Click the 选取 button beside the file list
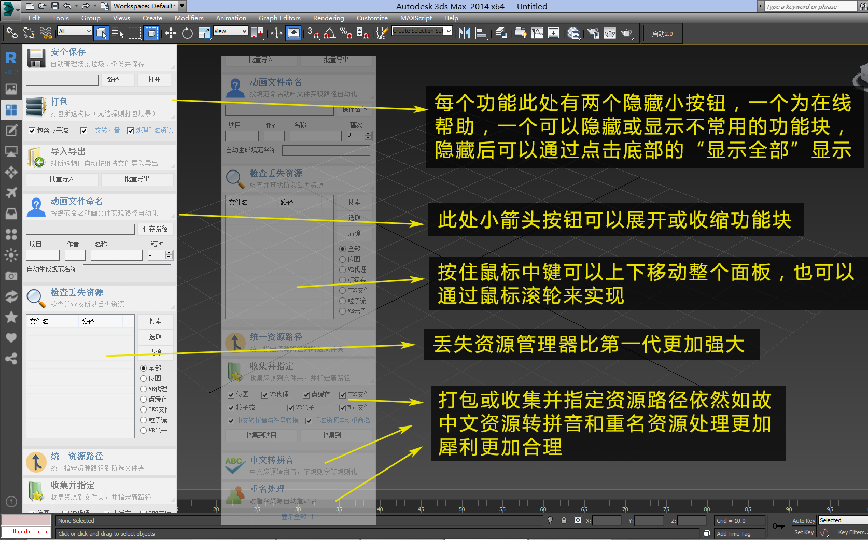The image size is (868, 540). 155,337
